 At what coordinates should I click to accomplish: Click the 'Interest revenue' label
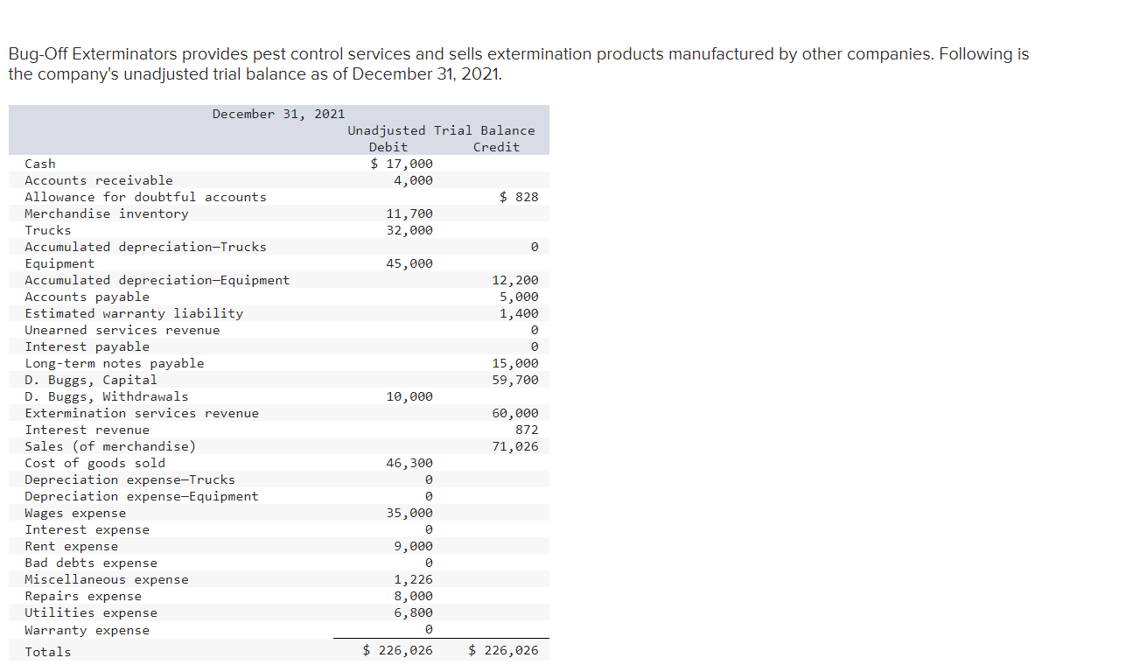click(87, 430)
